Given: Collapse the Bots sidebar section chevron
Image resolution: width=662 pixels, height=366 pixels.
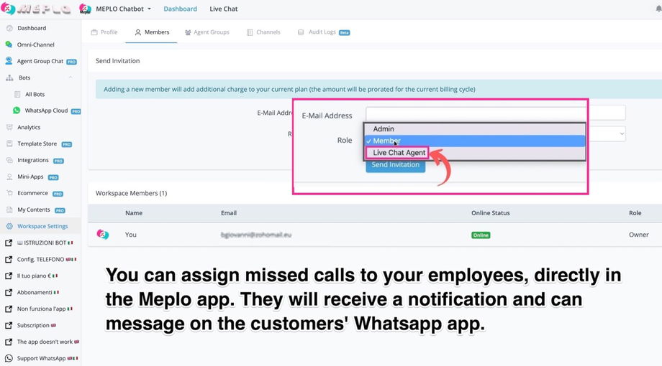Looking at the screenshot, I should (x=71, y=78).
